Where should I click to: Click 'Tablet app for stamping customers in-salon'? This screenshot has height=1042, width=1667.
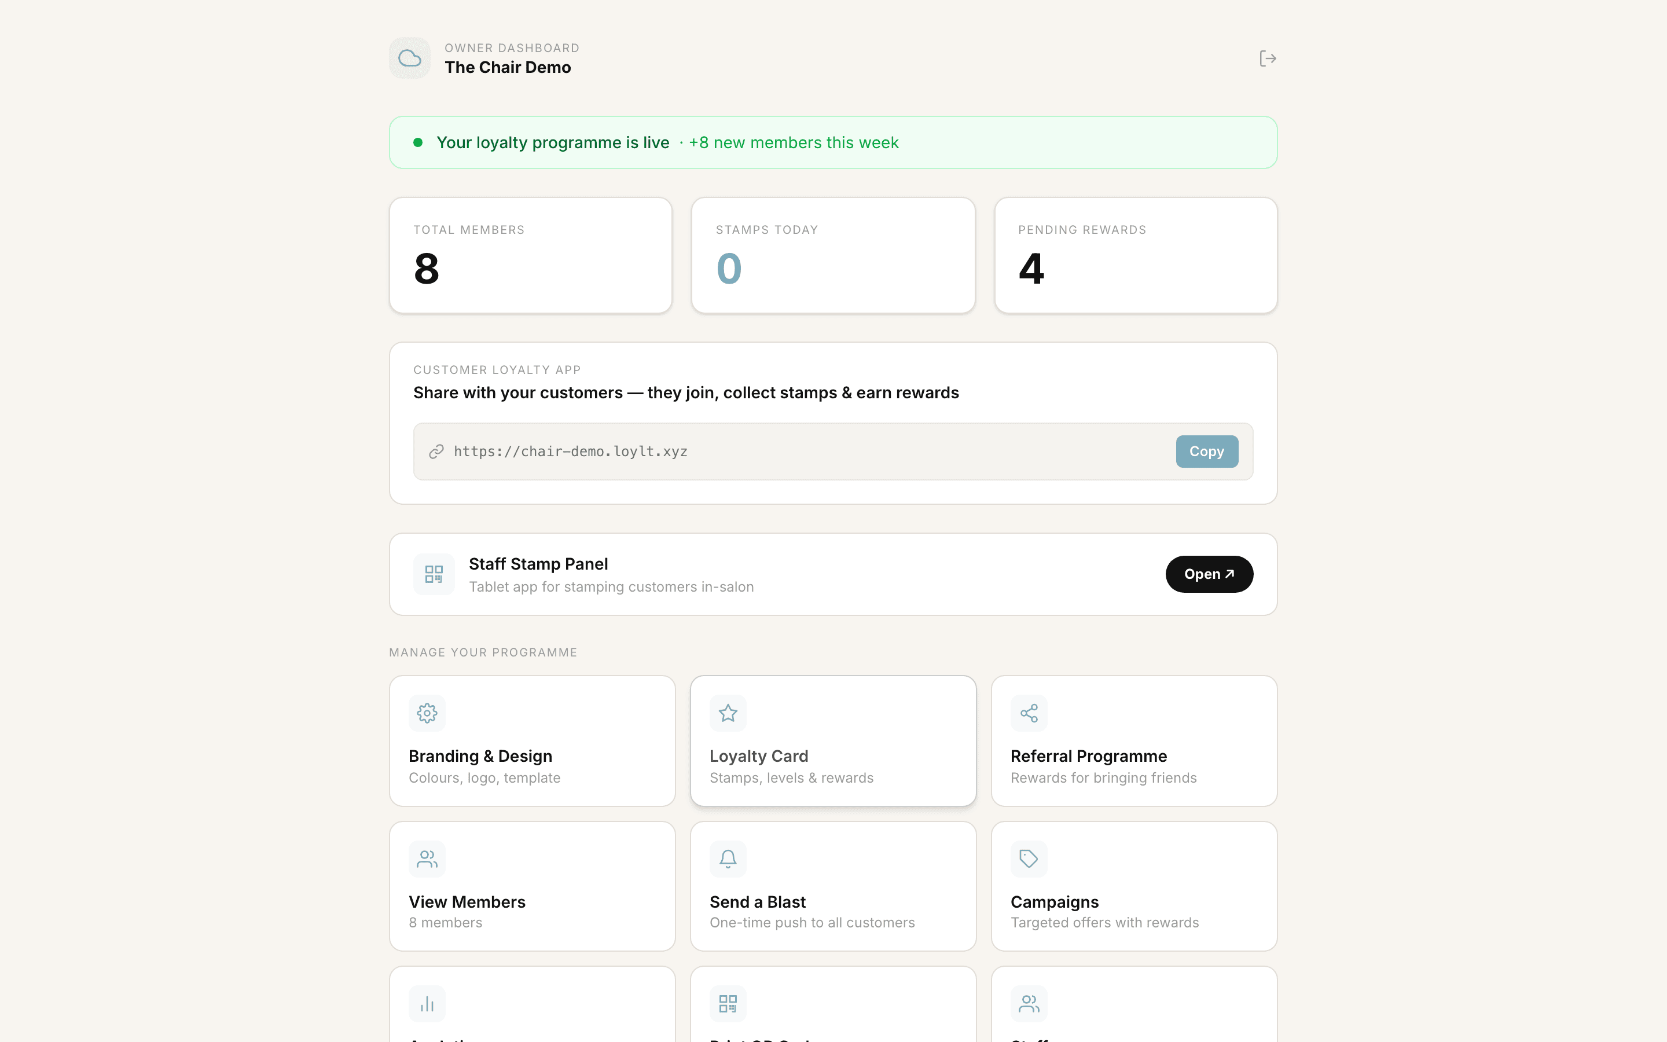click(x=611, y=587)
